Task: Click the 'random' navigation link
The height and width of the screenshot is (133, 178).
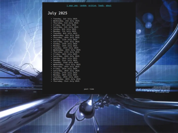Action: click(83, 6)
